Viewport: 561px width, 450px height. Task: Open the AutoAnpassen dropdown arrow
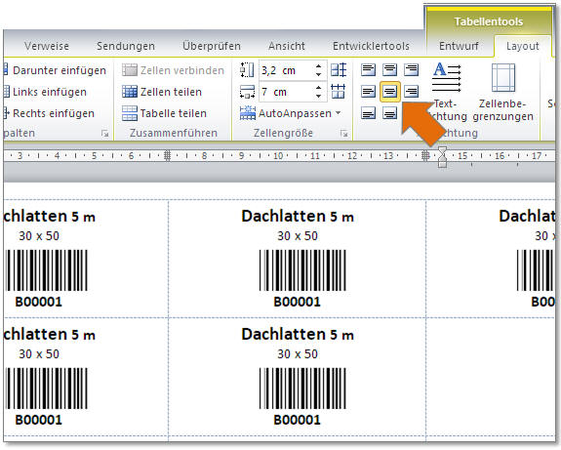click(x=339, y=113)
